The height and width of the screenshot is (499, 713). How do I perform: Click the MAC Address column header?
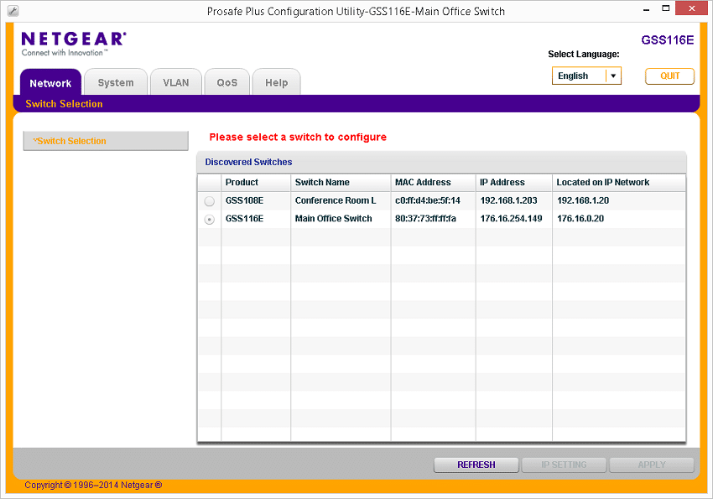[x=433, y=182]
